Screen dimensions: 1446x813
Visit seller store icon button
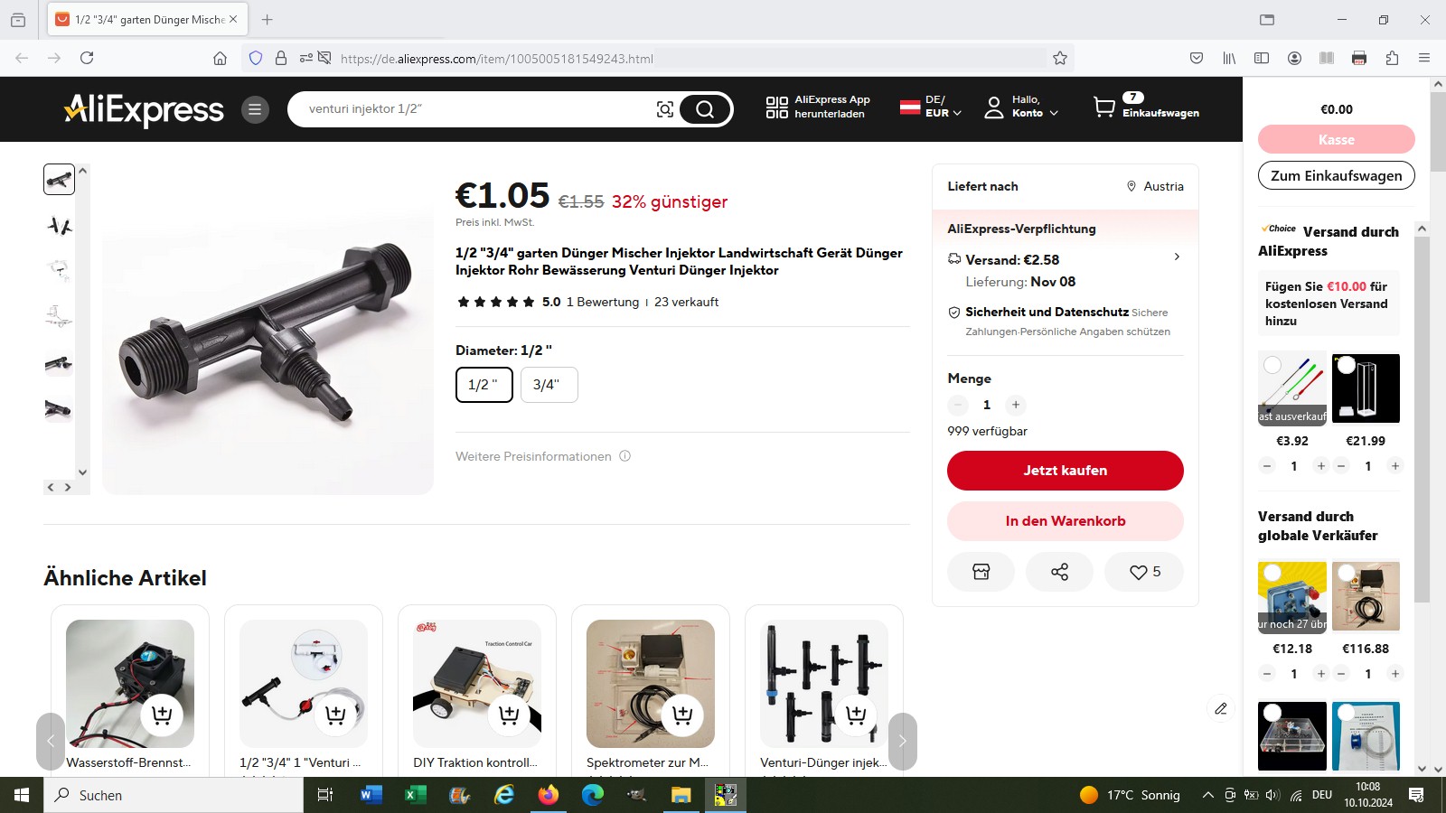(981, 572)
